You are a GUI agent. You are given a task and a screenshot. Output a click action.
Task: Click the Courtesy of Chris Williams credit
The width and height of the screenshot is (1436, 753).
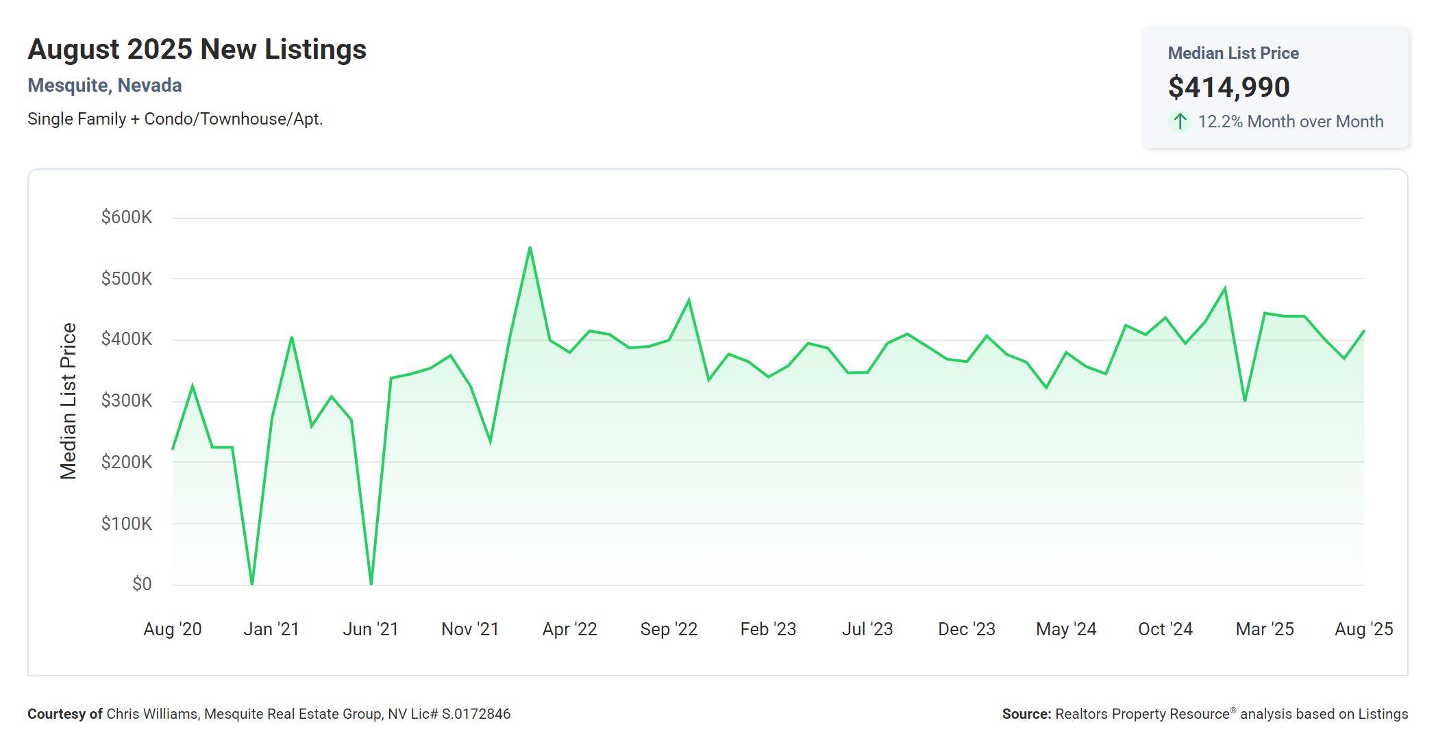[x=269, y=714]
